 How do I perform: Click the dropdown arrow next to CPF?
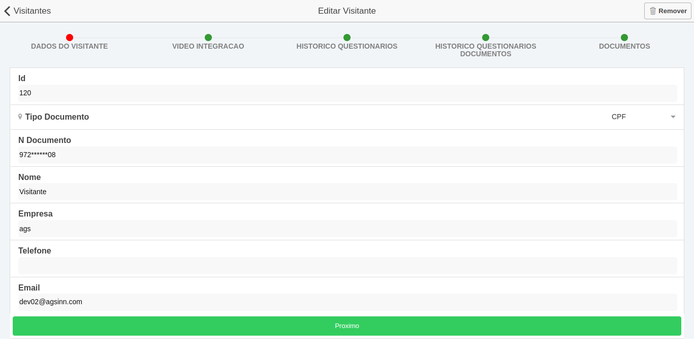(673, 117)
